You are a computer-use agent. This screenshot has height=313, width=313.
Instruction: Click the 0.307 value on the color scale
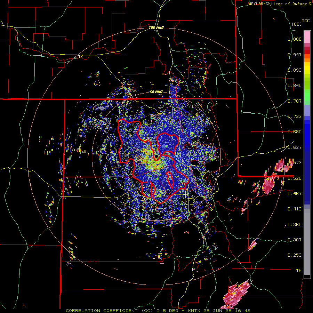295,240
